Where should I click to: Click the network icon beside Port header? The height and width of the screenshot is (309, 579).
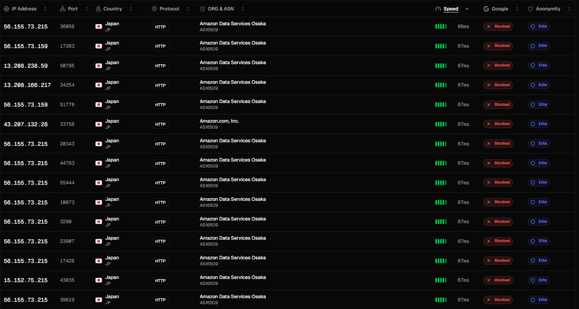(x=63, y=9)
